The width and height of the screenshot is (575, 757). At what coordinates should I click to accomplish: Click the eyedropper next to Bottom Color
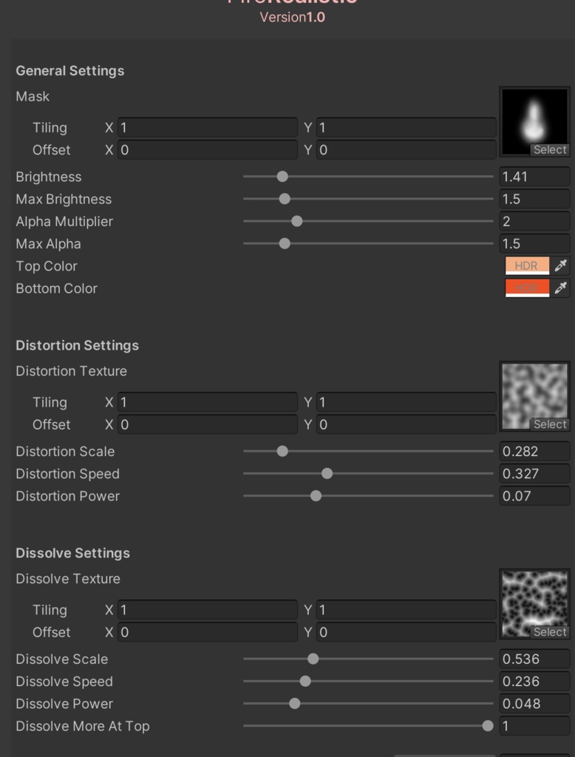click(562, 288)
